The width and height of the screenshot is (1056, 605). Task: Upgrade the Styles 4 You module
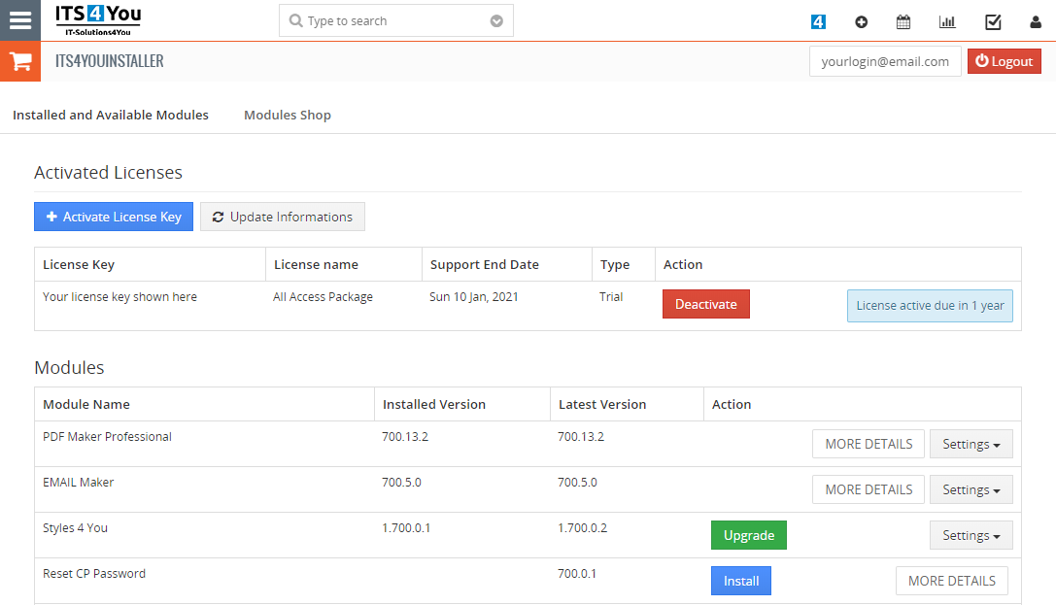[x=748, y=535]
